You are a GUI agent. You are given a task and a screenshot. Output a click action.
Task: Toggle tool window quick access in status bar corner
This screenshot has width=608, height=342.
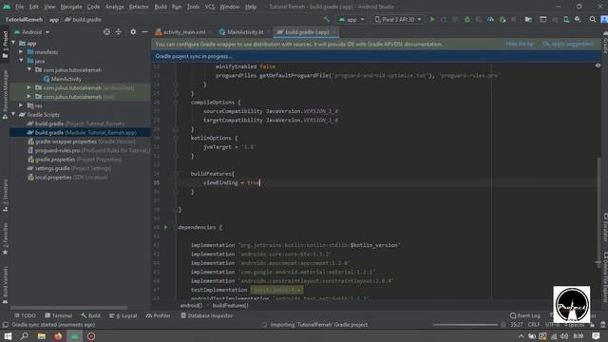point(5,325)
